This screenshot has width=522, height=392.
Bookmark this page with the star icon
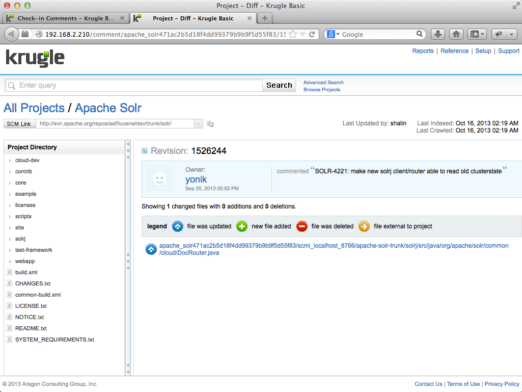click(293, 34)
